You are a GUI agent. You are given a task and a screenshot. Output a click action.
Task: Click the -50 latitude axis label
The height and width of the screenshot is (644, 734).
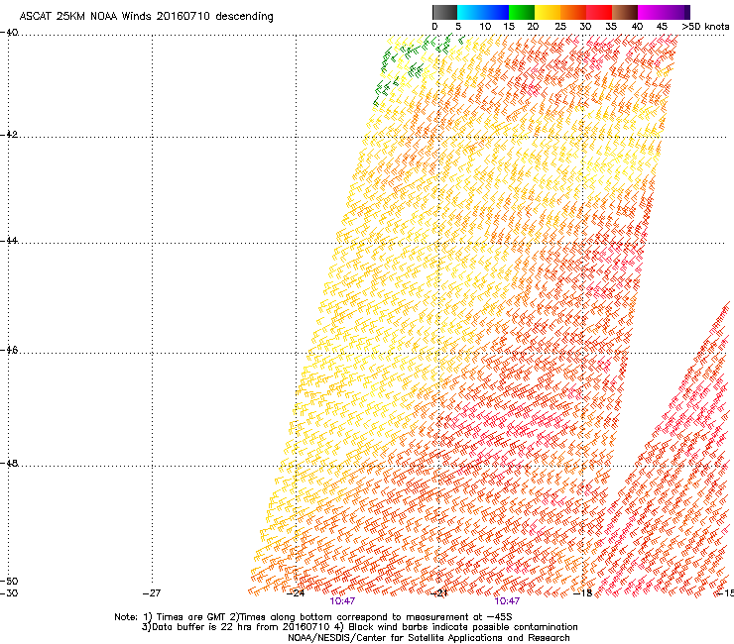(x=10, y=582)
